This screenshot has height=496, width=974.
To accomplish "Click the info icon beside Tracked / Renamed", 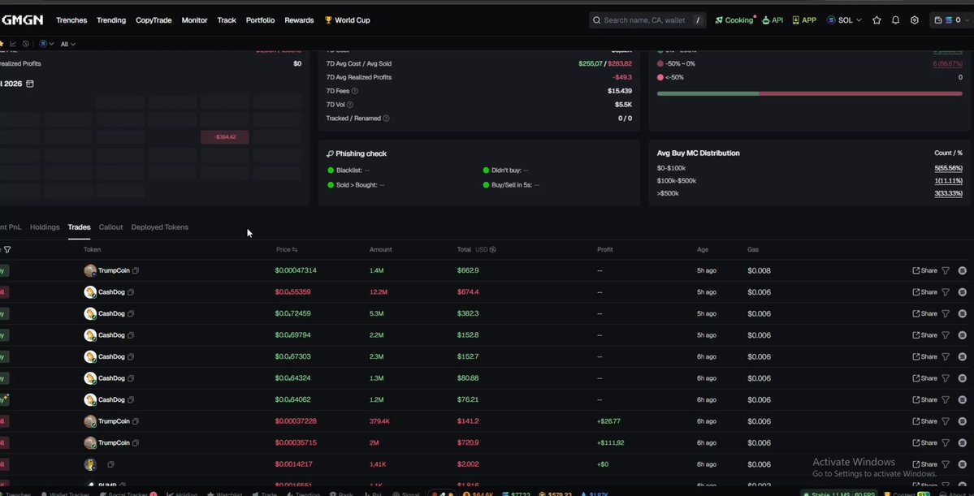I will (386, 119).
